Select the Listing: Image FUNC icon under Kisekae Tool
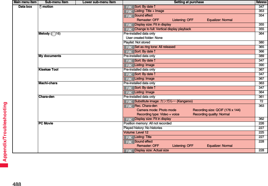 tap(129, 79)
